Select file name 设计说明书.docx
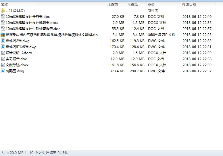Viewport: 223px width, 156px height. pos(19,53)
